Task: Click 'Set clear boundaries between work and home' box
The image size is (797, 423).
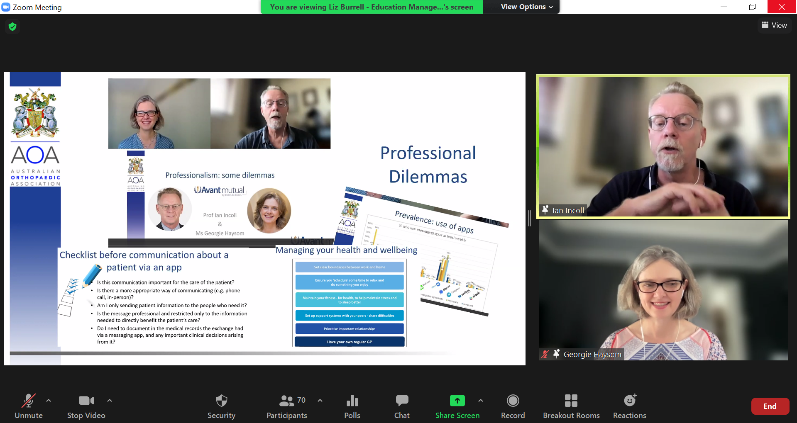Action: 350,267
